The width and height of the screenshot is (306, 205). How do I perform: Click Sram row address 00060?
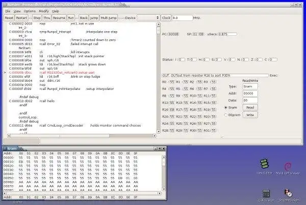(9, 182)
